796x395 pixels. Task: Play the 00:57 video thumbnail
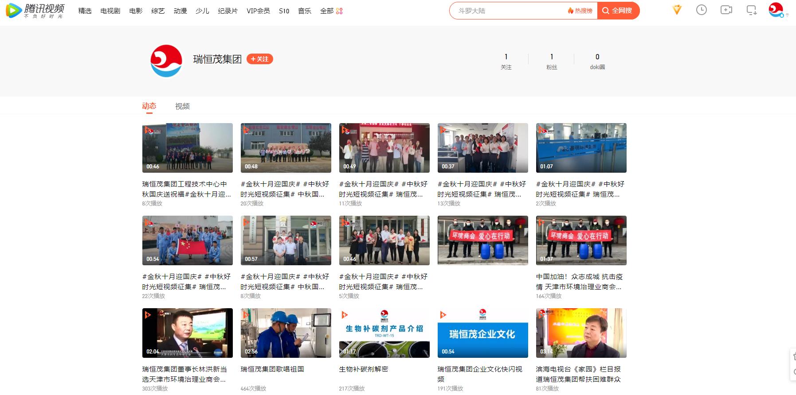click(x=286, y=240)
